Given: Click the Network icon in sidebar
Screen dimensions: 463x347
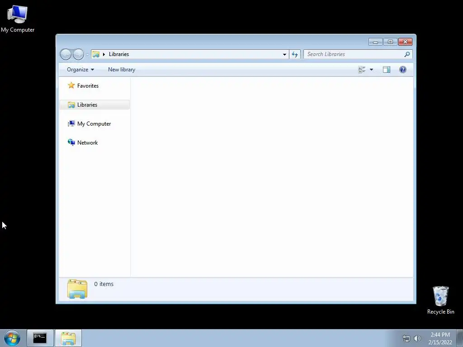Looking at the screenshot, I should tap(71, 142).
